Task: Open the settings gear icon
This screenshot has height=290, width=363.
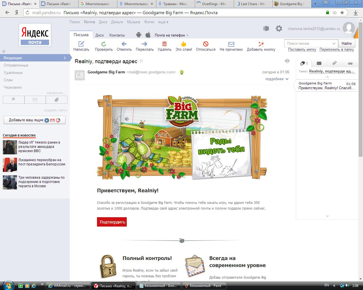Action: (279, 29)
